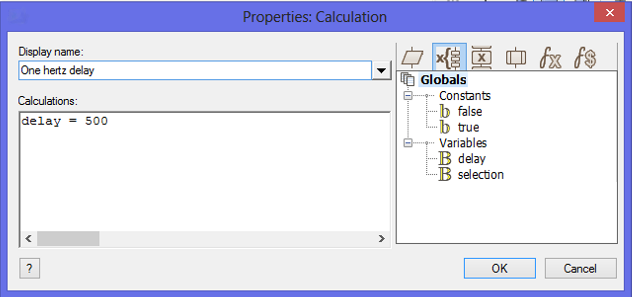Screen dimensions: 632x297
Task: Open the fx functions tab
Action: pos(550,58)
